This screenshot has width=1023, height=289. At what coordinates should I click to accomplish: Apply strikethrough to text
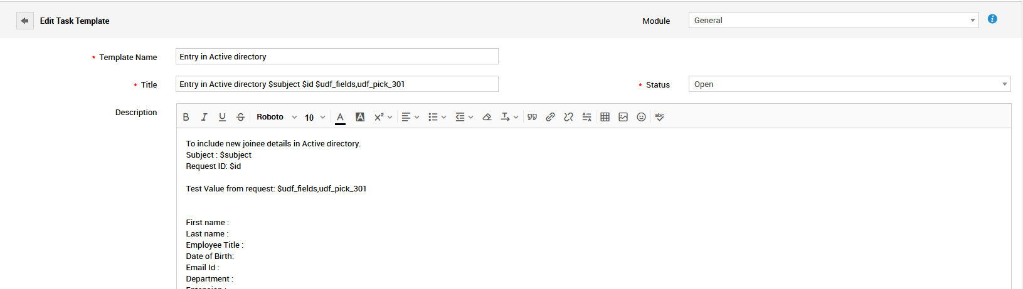(240, 117)
